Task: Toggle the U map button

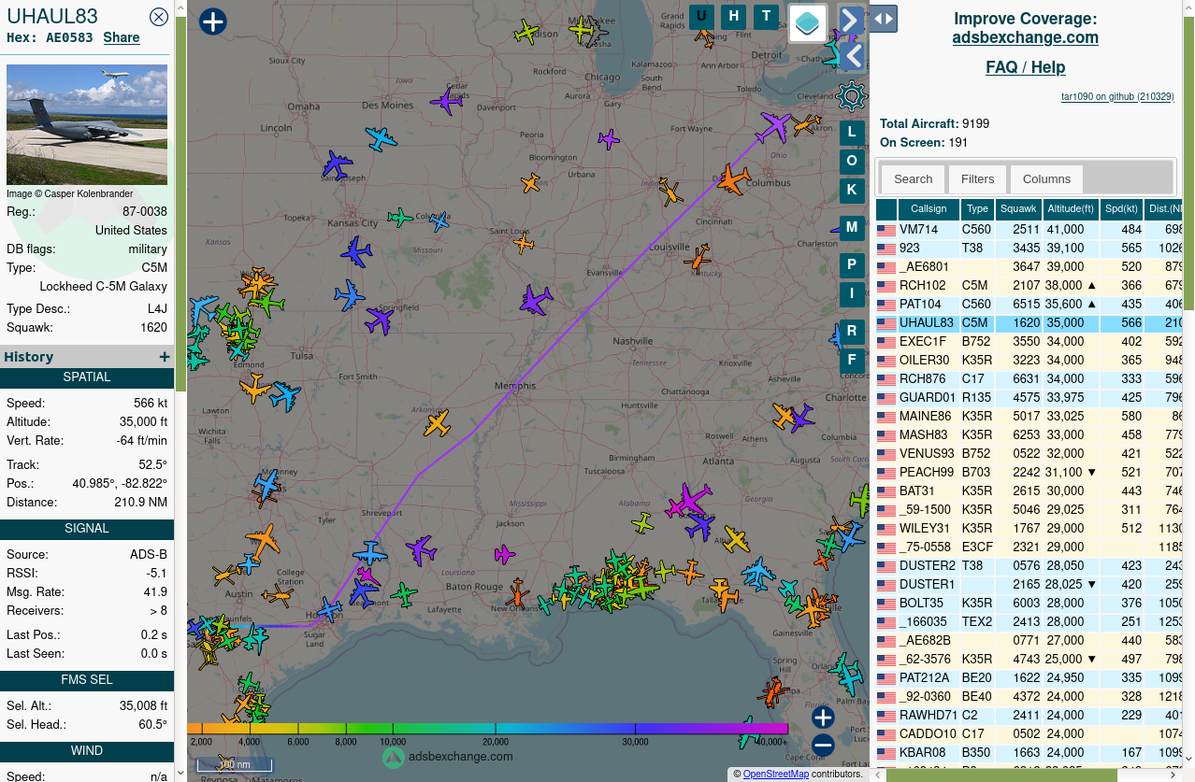Action: pos(701,16)
